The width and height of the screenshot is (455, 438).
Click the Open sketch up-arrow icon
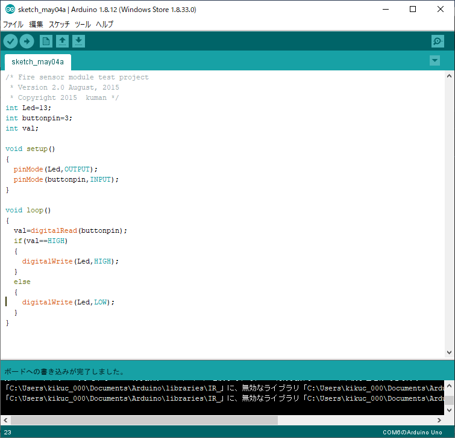[62, 41]
